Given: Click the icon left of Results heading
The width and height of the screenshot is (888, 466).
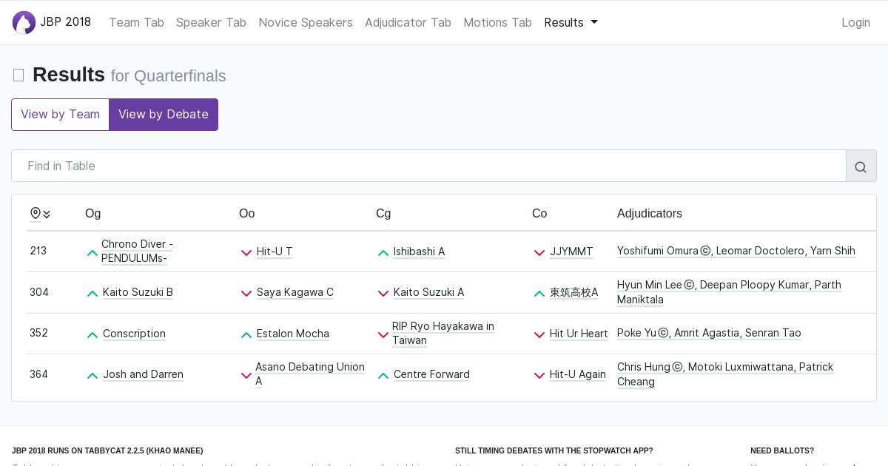Looking at the screenshot, I should (x=18, y=75).
